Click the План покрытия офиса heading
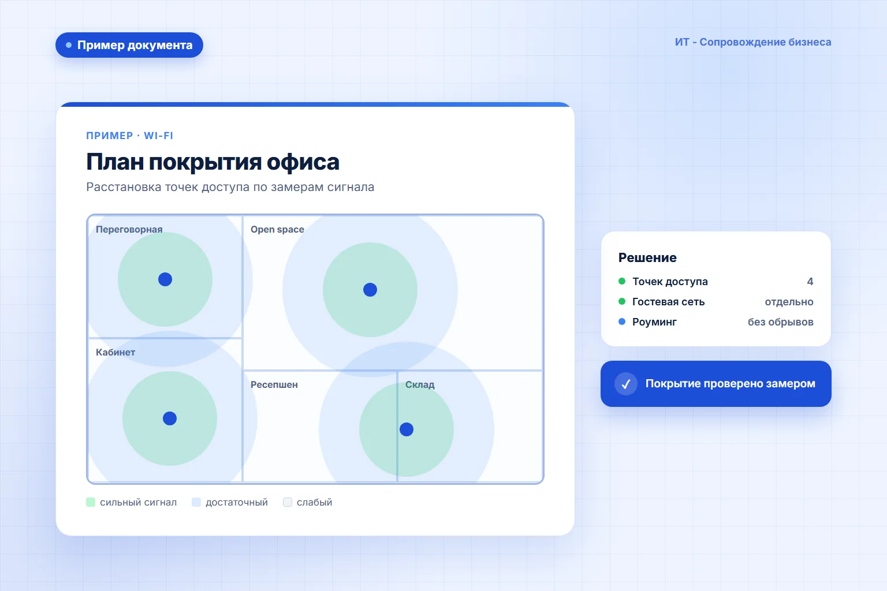 213,162
